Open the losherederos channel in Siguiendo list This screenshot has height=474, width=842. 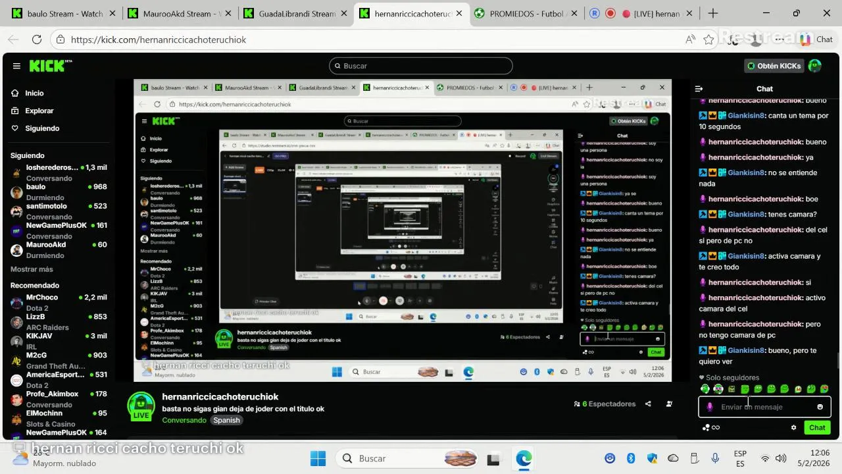click(59, 172)
